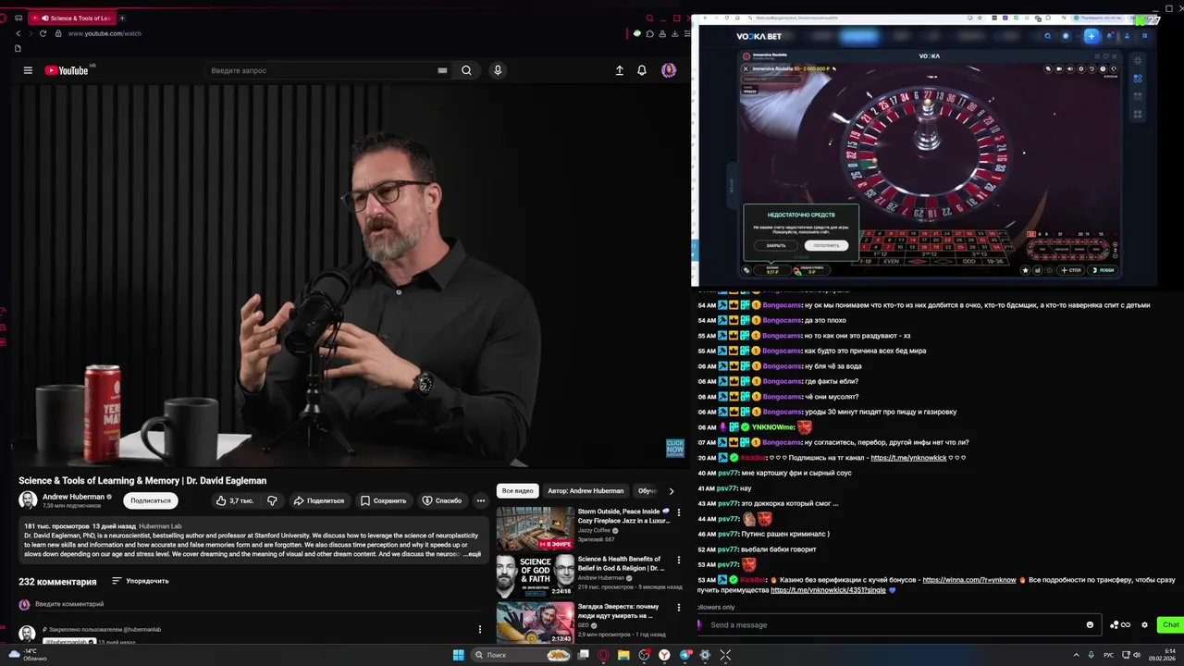This screenshot has width=1184, height=666.
Task: View site info via the lock icon
Action: 57,33
